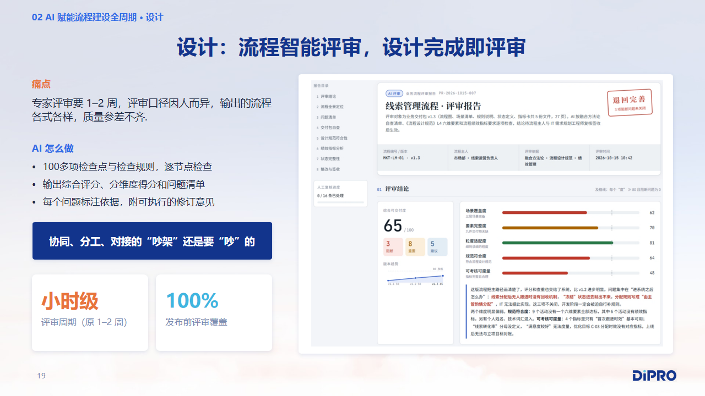Screen dimensions: 705x396
Task: Click the value MKT-LM-01 · v1.3
Action: point(402,158)
